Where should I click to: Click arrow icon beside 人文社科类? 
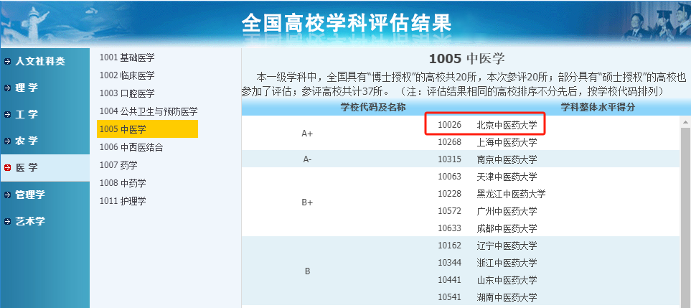pyautogui.click(x=7, y=62)
